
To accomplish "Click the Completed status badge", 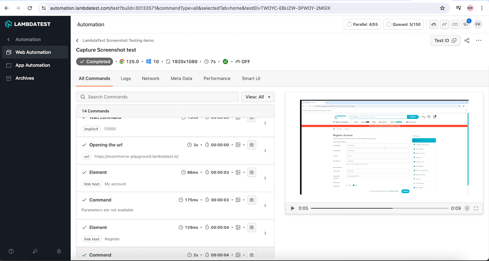I will tap(95, 61).
